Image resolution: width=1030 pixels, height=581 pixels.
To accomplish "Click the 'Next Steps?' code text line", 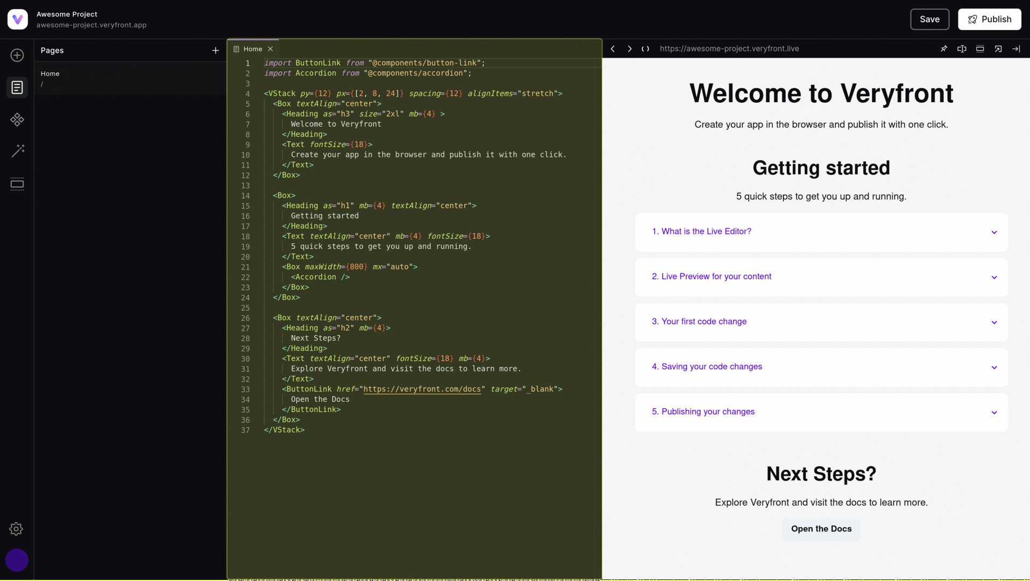I will pyautogui.click(x=316, y=338).
